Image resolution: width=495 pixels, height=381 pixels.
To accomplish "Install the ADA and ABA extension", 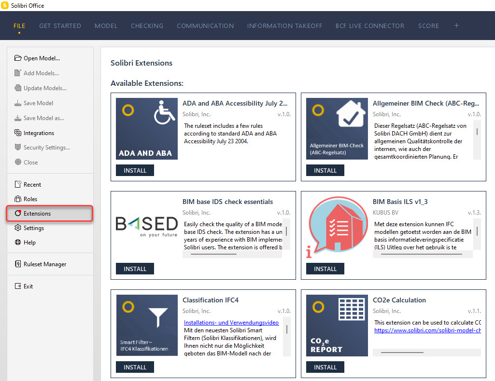I will click(135, 170).
